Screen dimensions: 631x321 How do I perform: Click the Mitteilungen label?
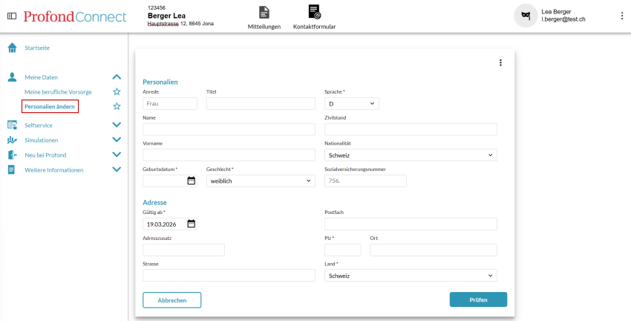[x=264, y=27]
